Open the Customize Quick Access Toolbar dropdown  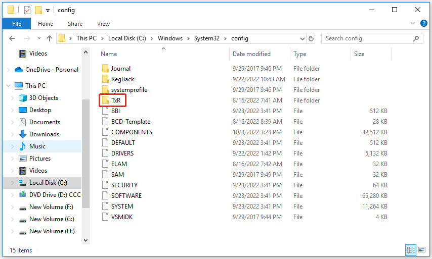pyautogui.click(x=48, y=11)
